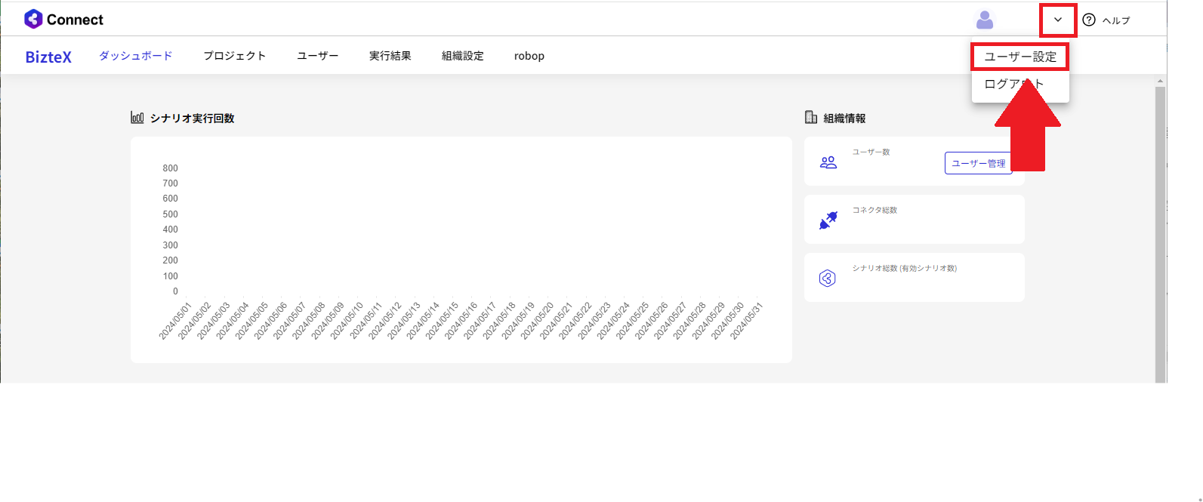Go to the ユーザー tab
The height and width of the screenshot is (502, 1203).
[x=318, y=56]
